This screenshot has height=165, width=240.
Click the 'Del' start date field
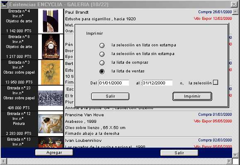(114, 83)
